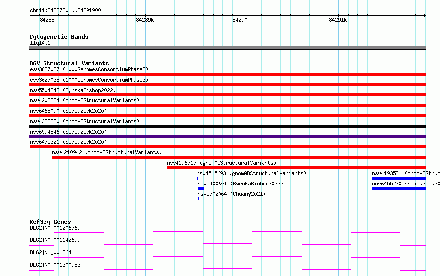
Task: Click the Cytogenetic Bands track title
Action: (x=59, y=37)
